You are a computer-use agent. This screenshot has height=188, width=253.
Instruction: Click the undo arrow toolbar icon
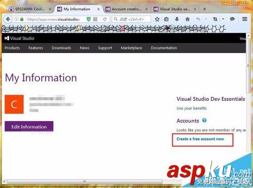point(198,19)
